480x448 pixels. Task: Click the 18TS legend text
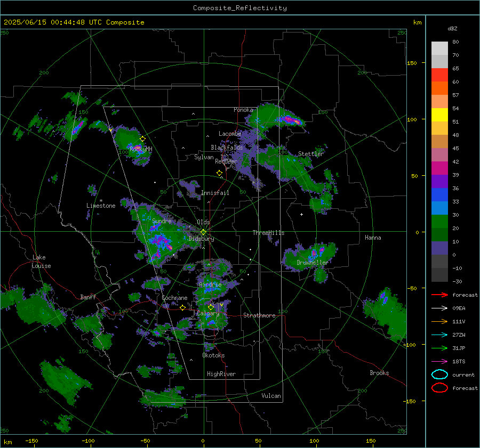(x=459, y=362)
